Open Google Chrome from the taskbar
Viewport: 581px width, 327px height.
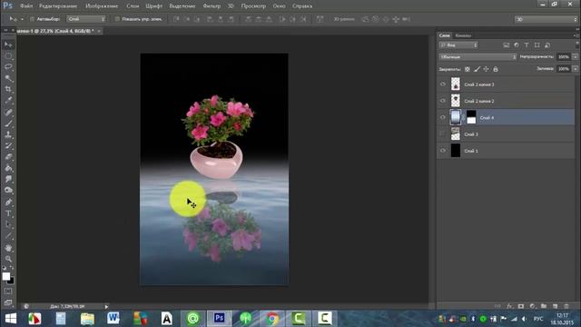point(272,319)
